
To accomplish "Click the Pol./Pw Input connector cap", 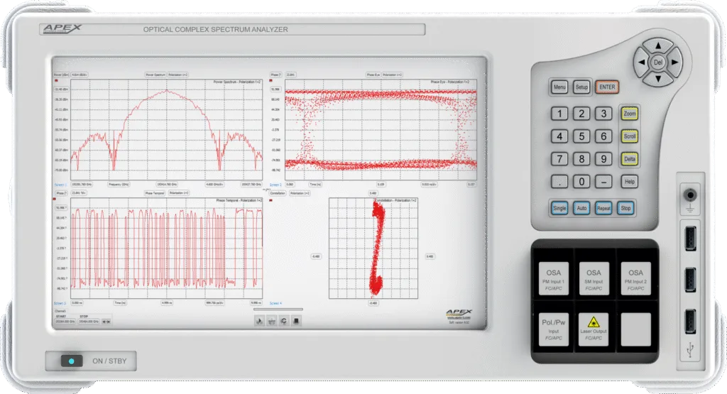I will tap(554, 329).
